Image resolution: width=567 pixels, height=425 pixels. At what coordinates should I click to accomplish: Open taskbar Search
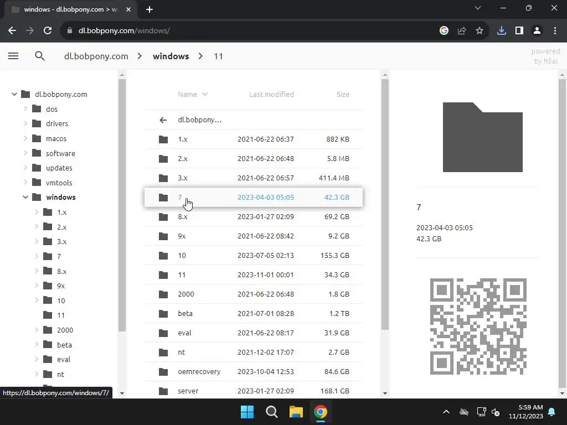[x=271, y=412]
